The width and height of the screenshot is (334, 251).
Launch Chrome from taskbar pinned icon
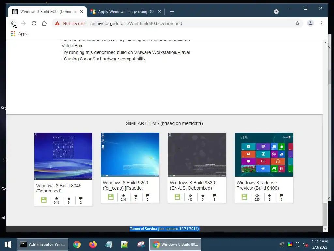[x=77, y=244]
